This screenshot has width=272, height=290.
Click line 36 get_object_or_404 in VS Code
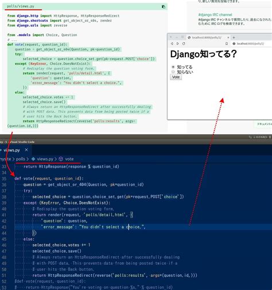pos(83,185)
